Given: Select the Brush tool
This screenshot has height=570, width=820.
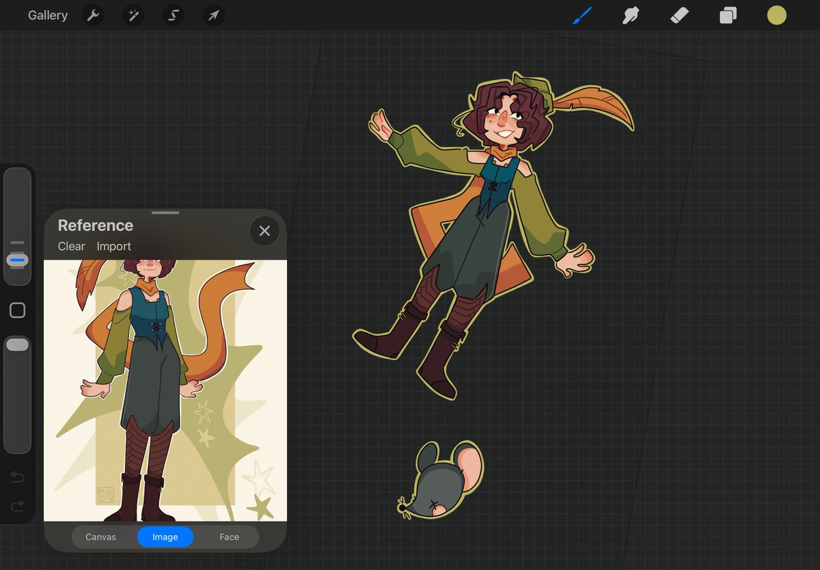Looking at the screenshot, I should tap(582, 15).
